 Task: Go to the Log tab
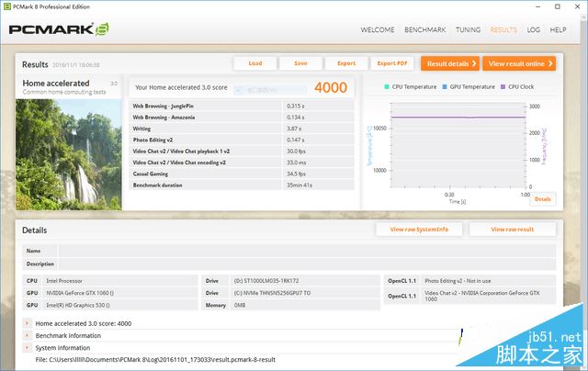point(533,29)
